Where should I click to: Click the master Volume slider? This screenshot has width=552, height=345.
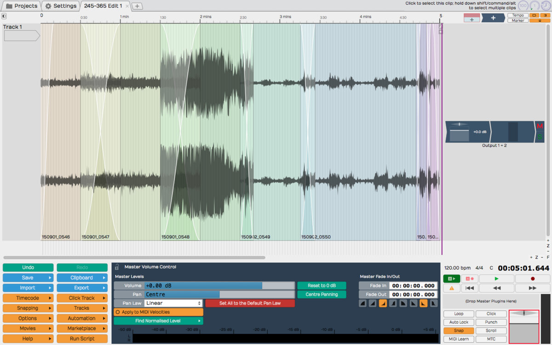coord(219,286)
